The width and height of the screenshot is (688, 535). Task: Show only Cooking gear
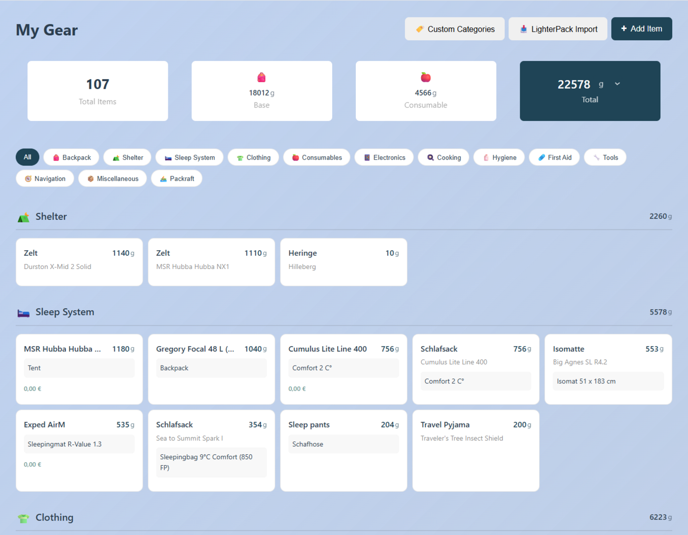coord(443,158)
